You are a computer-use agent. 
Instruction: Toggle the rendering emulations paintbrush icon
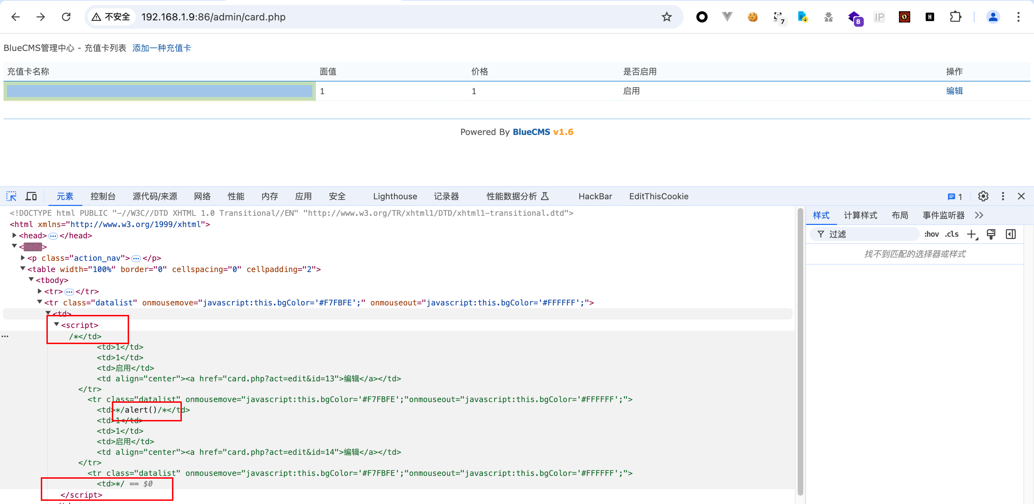click(991, 234)
